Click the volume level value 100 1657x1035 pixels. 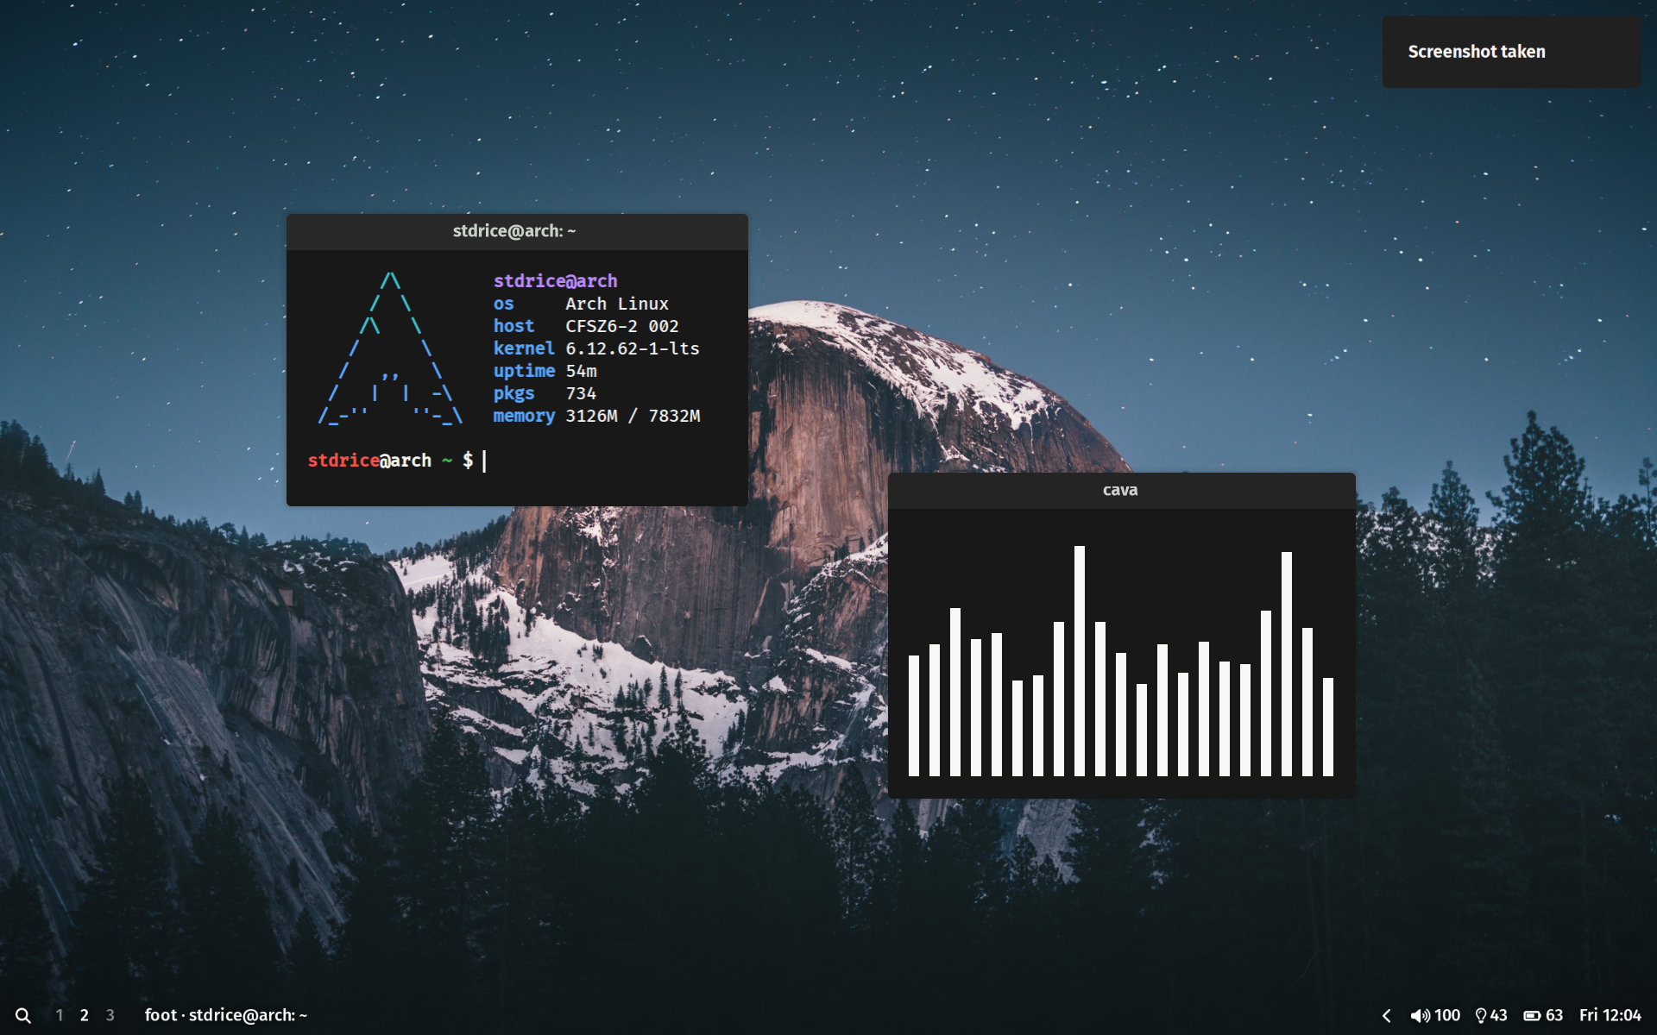[1447, 1015]
